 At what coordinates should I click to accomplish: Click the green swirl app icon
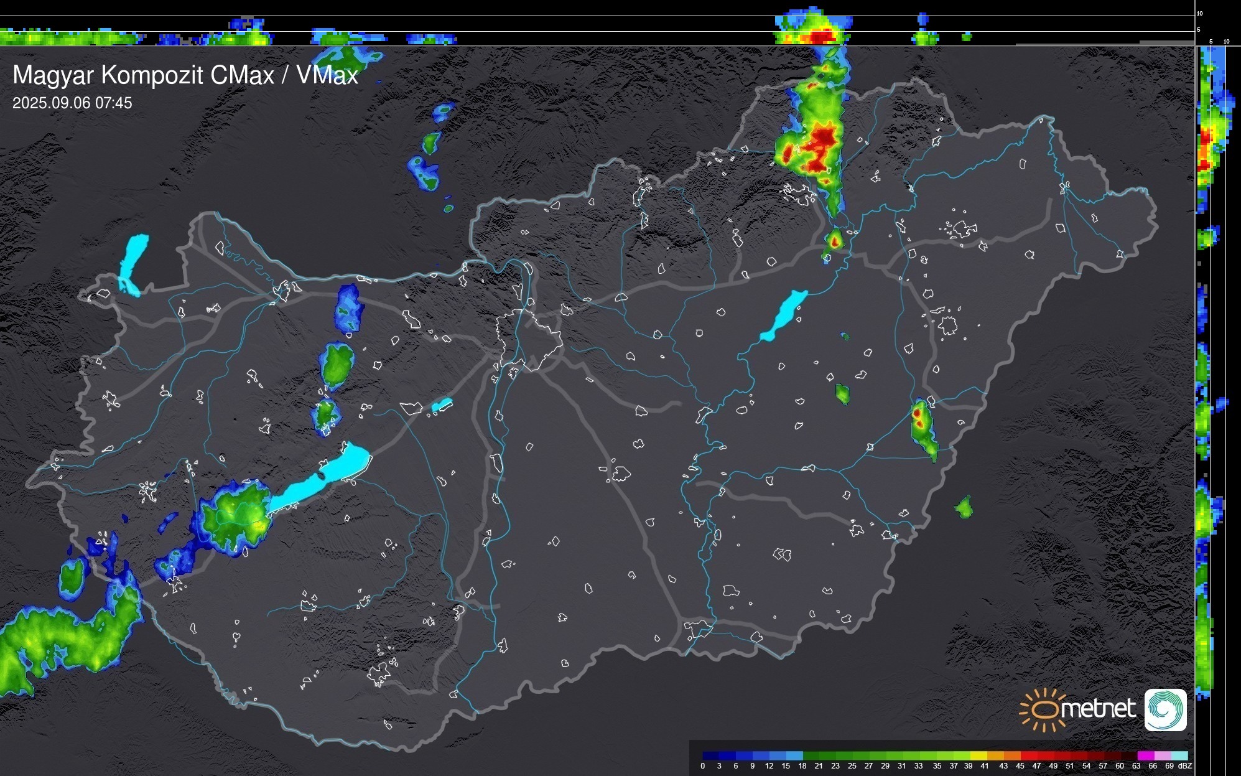[x=1165, y=709]
